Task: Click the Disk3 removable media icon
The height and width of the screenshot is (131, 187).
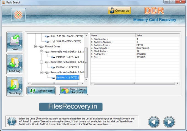Action: [x=47, y=62]
